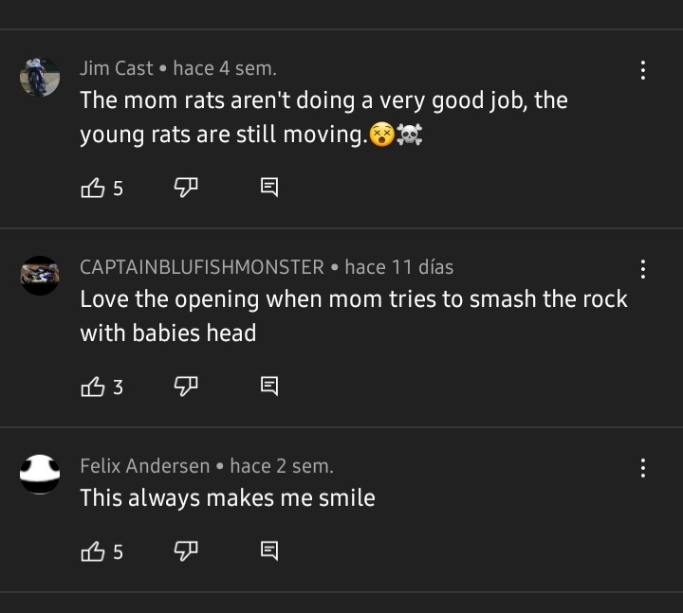Viewport: 683px width, 613px height.
Task: Open Jim Cast's profile avatar
Action: (x=40, y=78)
